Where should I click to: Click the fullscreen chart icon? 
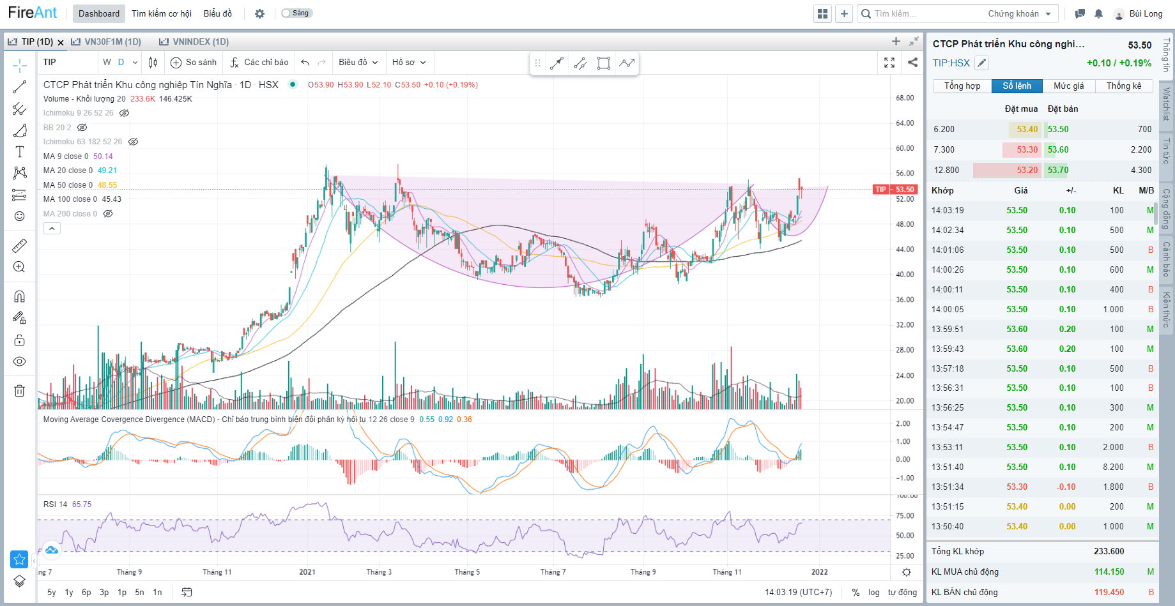pyautogui.click(x=889, y=63)
